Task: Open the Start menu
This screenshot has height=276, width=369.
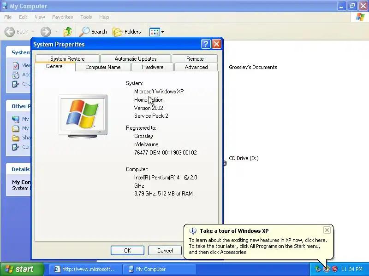Action: coord(22,269)
